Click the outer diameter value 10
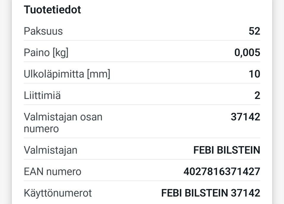Screen dimensions: 284x204 click(254, 74)
